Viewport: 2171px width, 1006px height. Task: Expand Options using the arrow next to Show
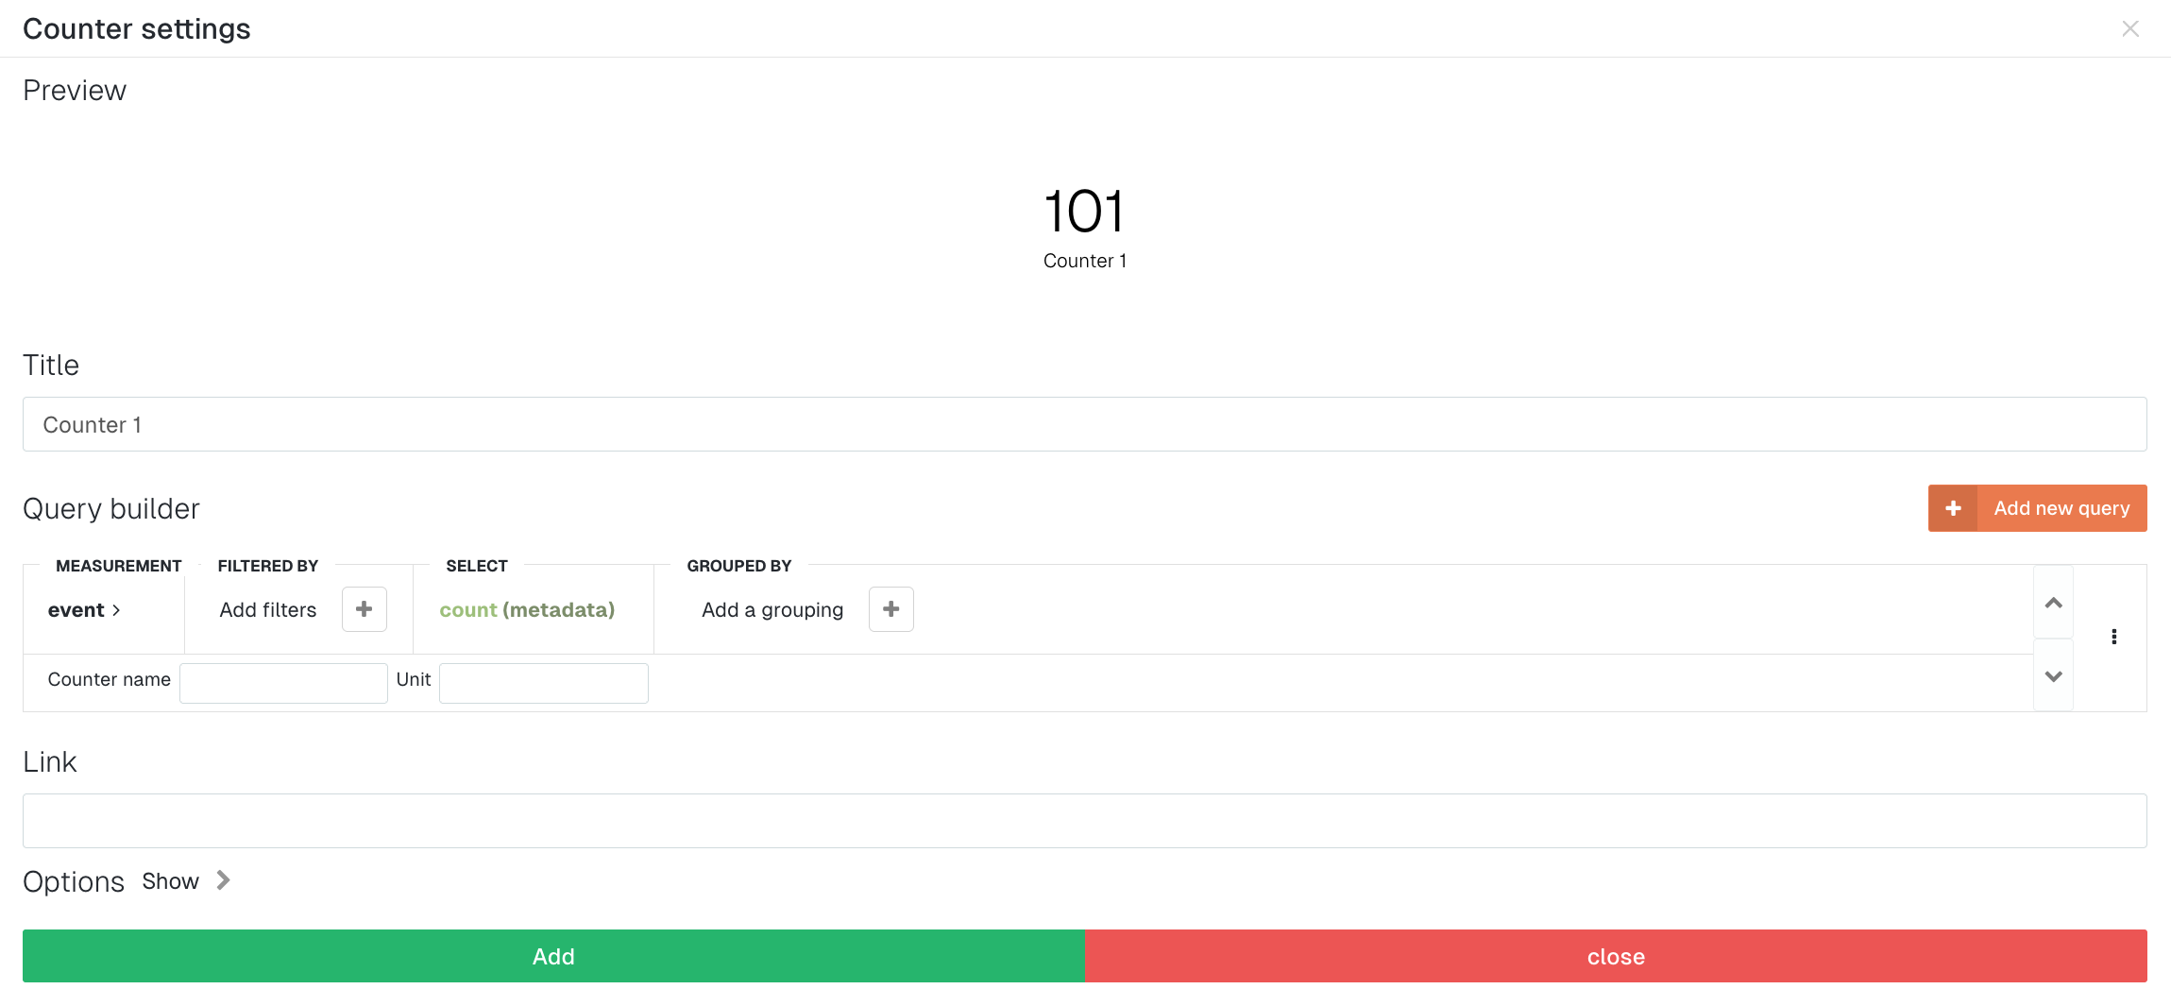click(223, 880)
